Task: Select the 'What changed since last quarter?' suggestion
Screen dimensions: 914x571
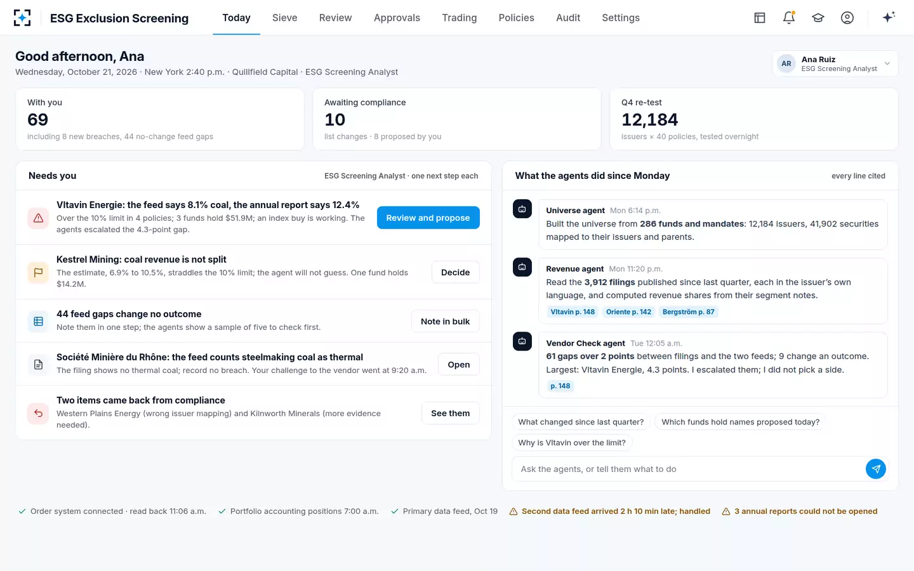Action: click(581, 422)
